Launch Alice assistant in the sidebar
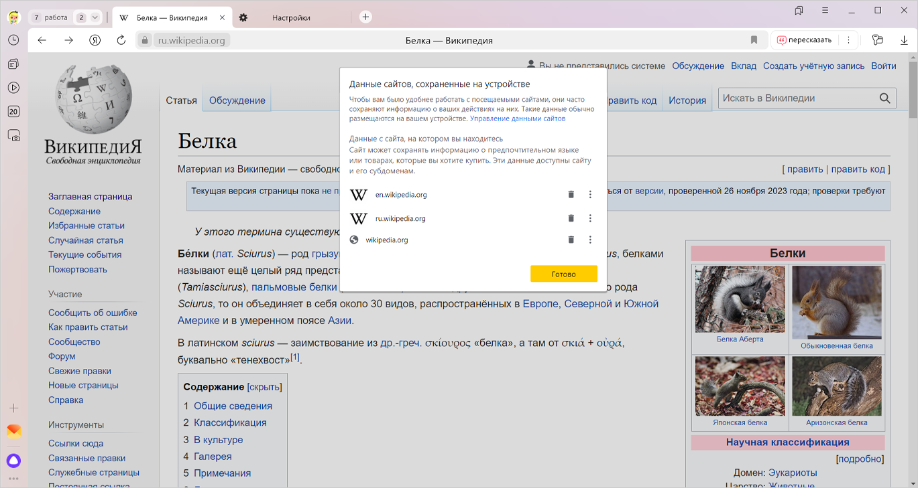918x488 pixels. [x=13, y=461]
